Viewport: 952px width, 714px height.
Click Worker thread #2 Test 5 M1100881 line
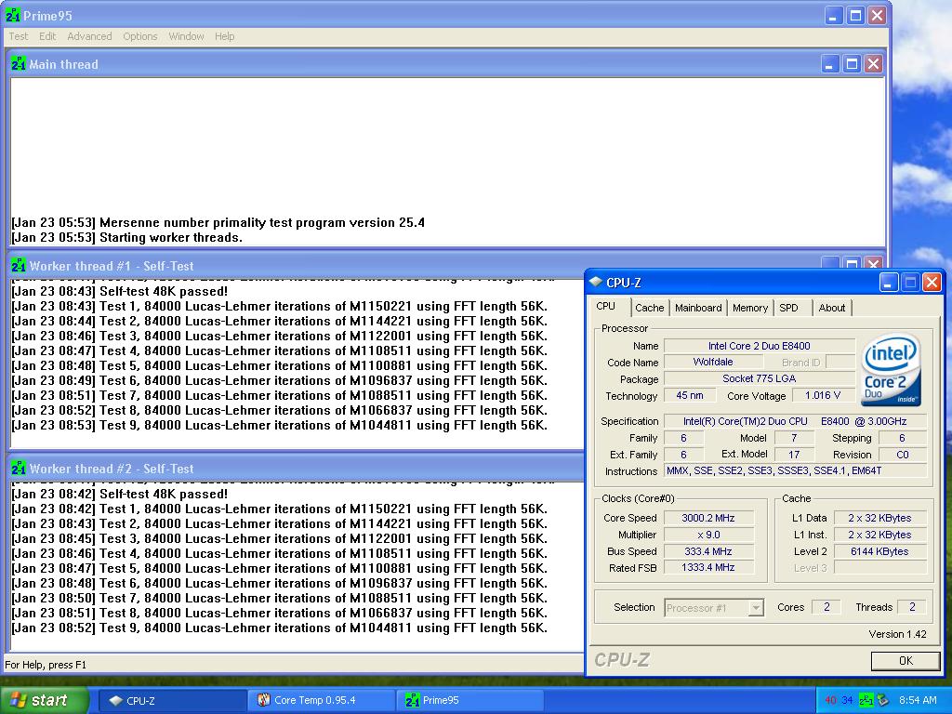point(279,568)
